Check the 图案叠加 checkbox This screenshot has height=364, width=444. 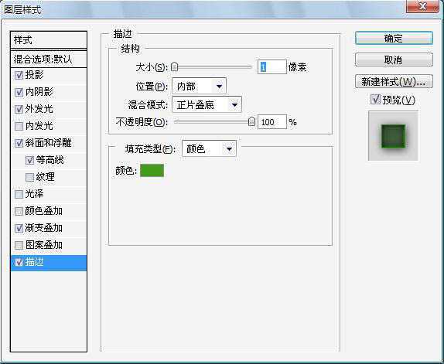tap(19, 245)
